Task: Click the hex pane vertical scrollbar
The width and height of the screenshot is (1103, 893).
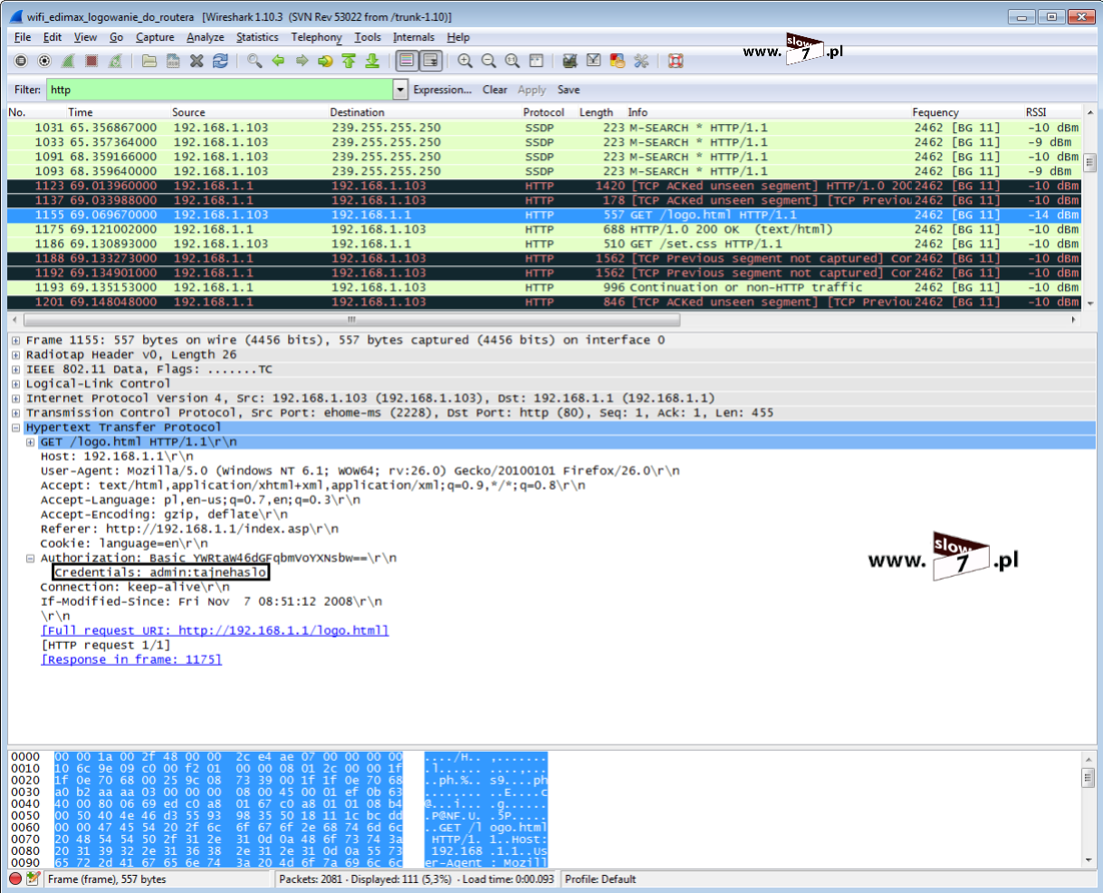Action: click(x=1089, y=777)
